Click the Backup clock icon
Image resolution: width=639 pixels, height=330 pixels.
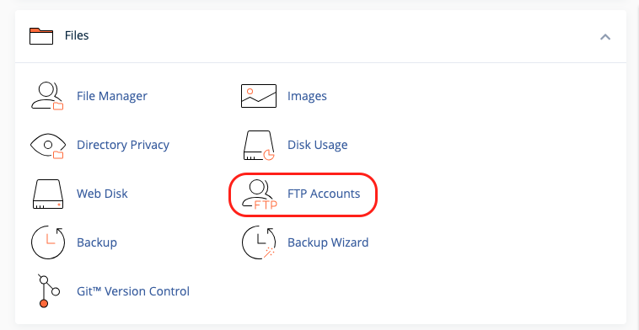point(48,242)
